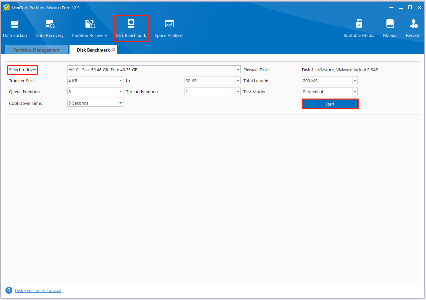Change the Test Mode from Sequential
This screenshot has width=426, height=300.
(x=355, y=92)
